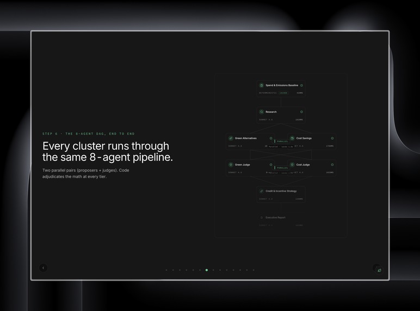Click the Executive Report document icon

click(262, 218)
